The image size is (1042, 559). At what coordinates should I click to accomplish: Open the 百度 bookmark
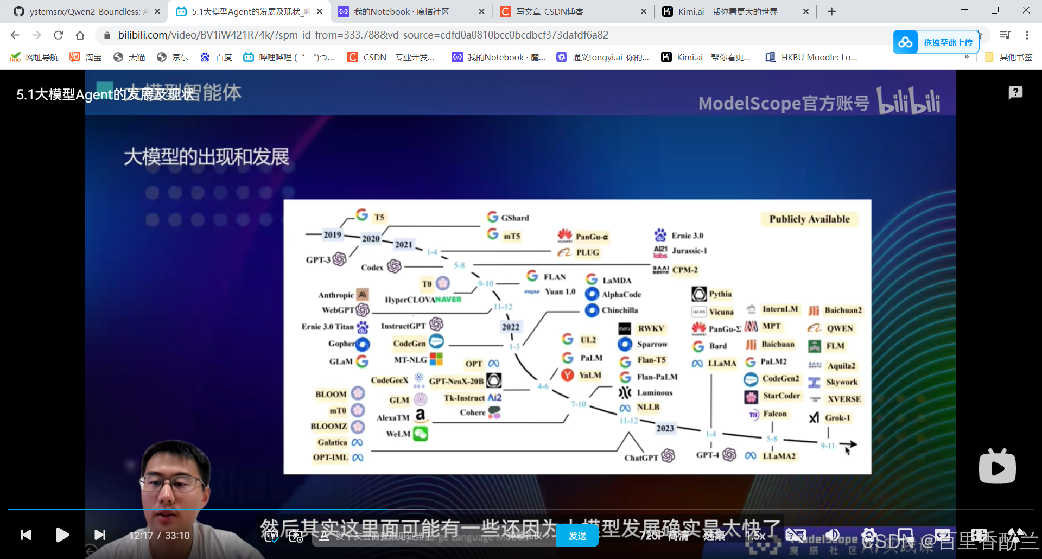[x=216, y=57]
